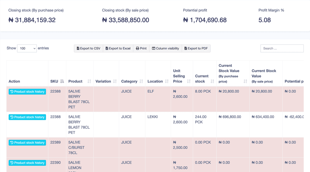Sort by Current stock icon
The image size is (310, 172).
(212, 81)
